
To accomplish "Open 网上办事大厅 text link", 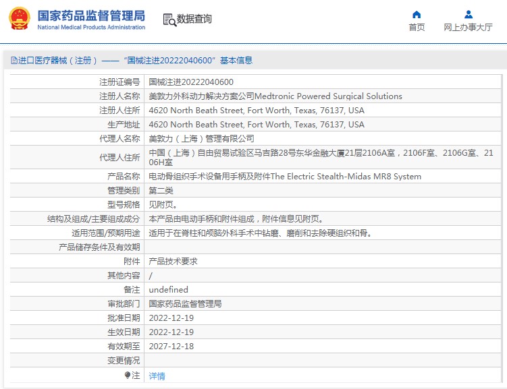I will (469, 28).
